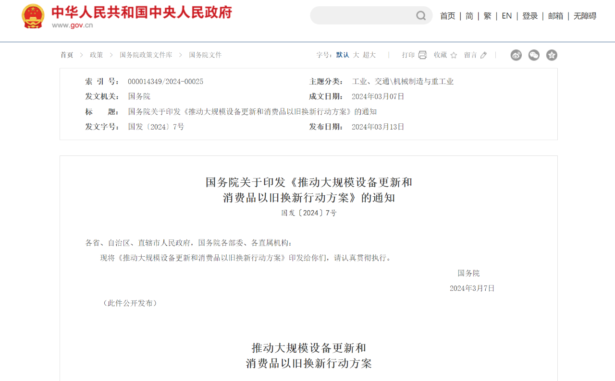Screen dimensions: 615x381
Task: Switch to simplified Chinese 简
Action: click(x=469, y=16)
